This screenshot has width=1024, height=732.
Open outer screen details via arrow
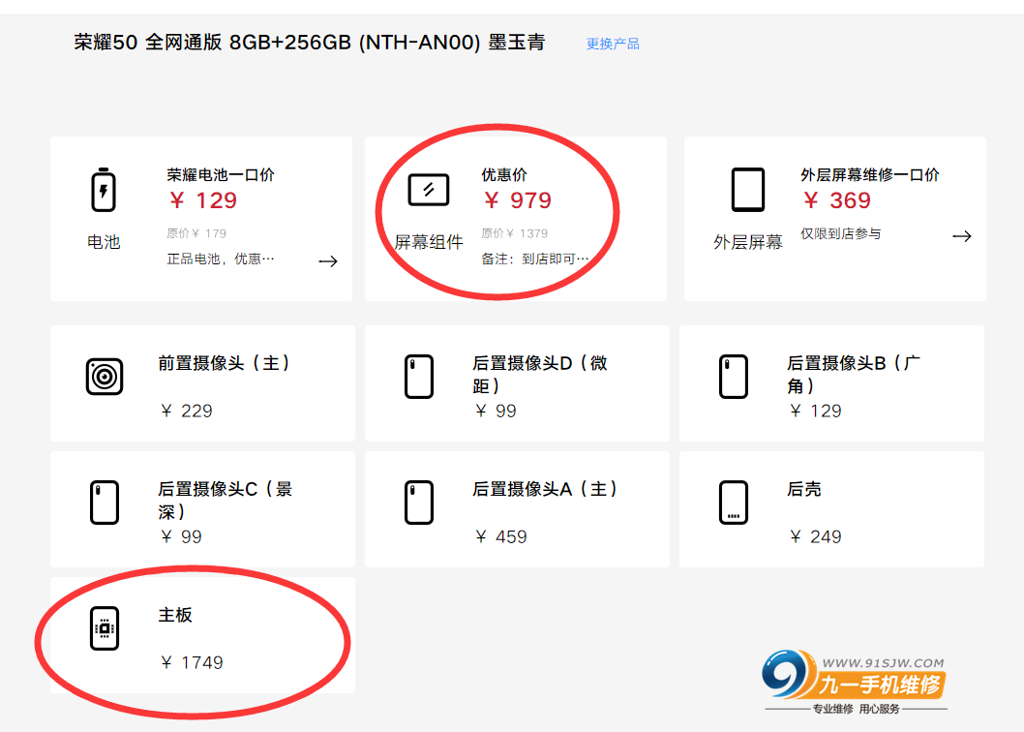[x=962, y=236]
